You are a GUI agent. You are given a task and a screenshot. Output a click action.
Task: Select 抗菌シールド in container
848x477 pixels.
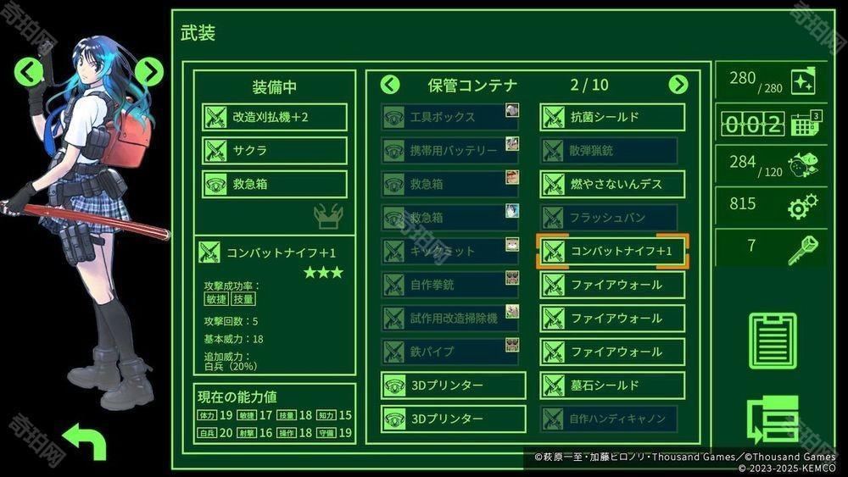[x=612, y=117]
